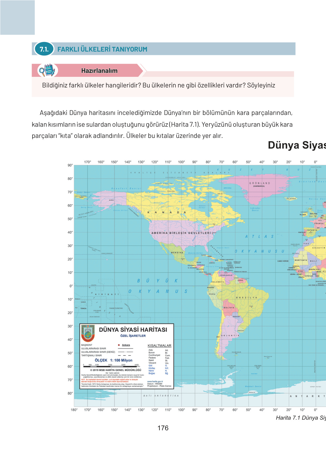Viewport: 326px width, 453px height.
Task: Click the BREZİLYA country label
Action: [246, 297]
